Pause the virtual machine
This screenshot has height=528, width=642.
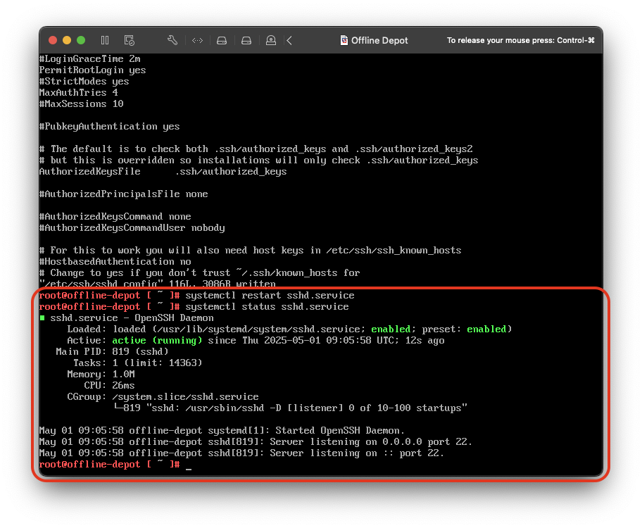105,40
